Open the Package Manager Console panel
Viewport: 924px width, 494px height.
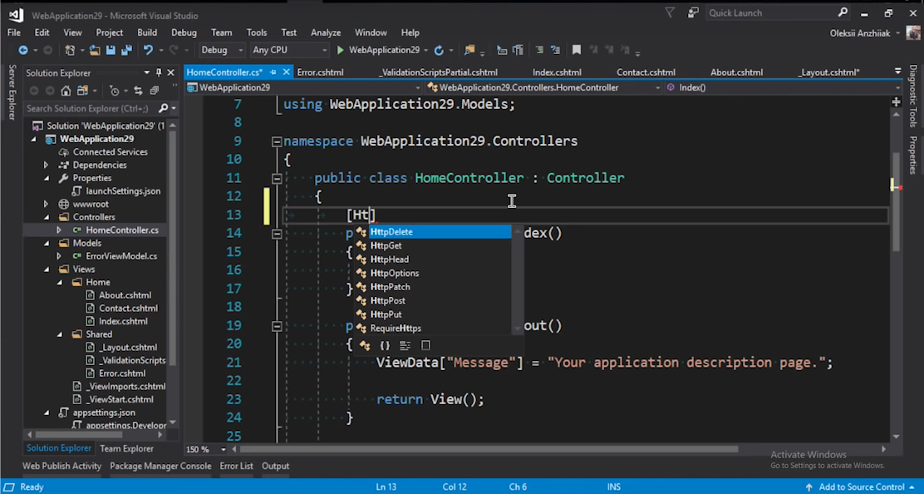point(160,466)
